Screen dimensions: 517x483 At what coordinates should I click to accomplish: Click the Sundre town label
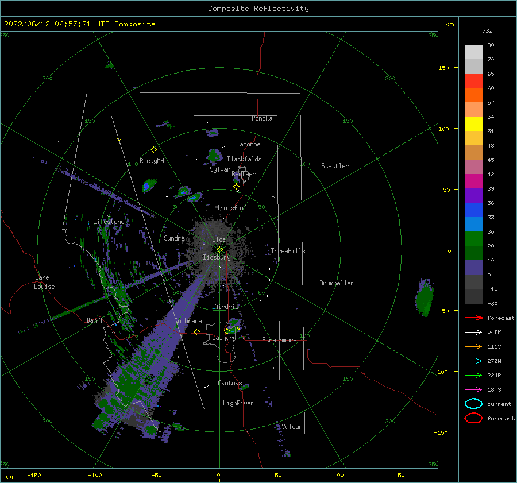174,238
